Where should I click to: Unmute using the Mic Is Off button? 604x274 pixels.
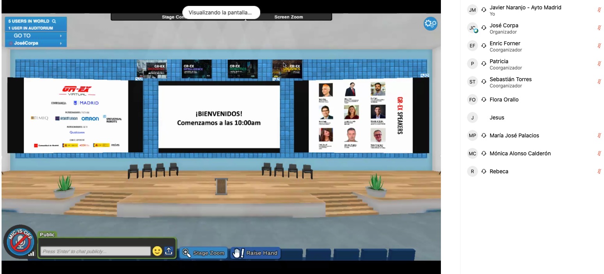pyautogui.click(x=20, y=242)
